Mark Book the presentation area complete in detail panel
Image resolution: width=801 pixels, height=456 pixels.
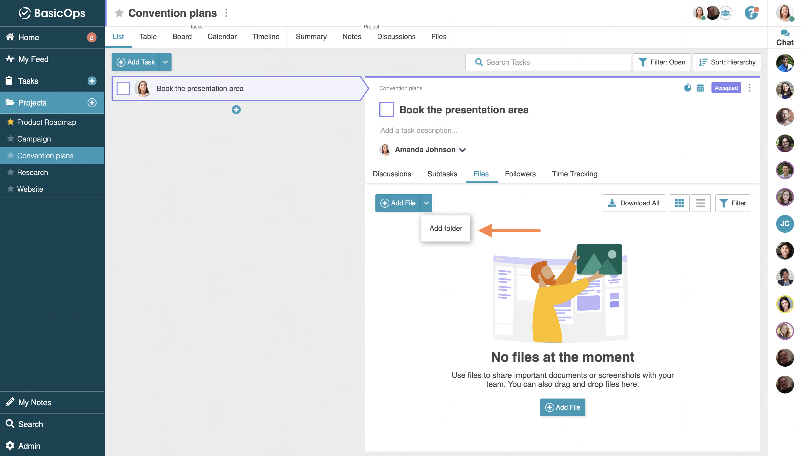[387, 109]
